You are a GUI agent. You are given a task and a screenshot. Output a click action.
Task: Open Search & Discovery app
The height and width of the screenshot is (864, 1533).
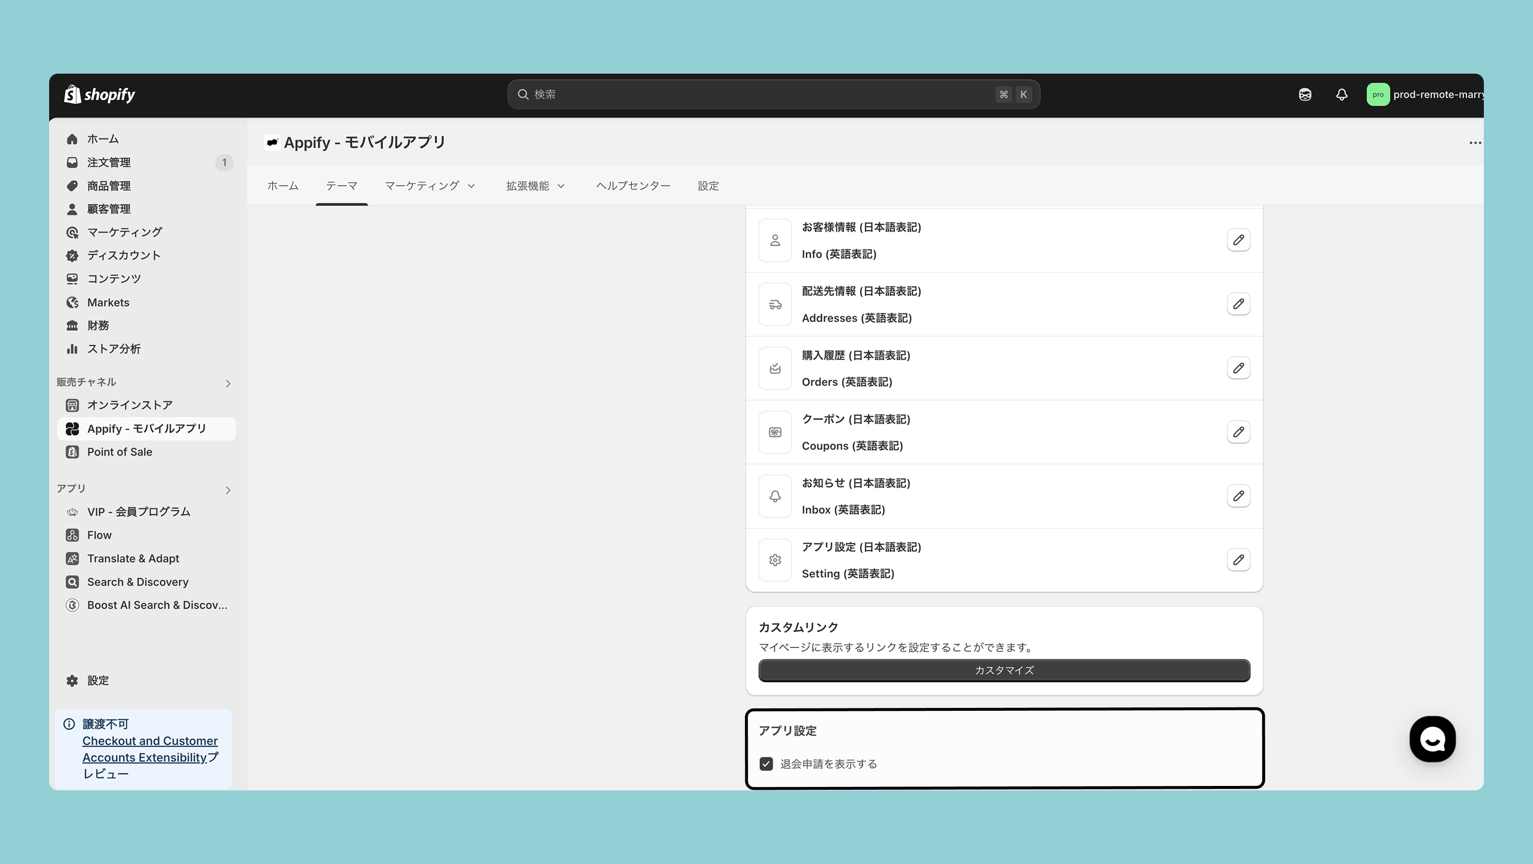point(146,582)
